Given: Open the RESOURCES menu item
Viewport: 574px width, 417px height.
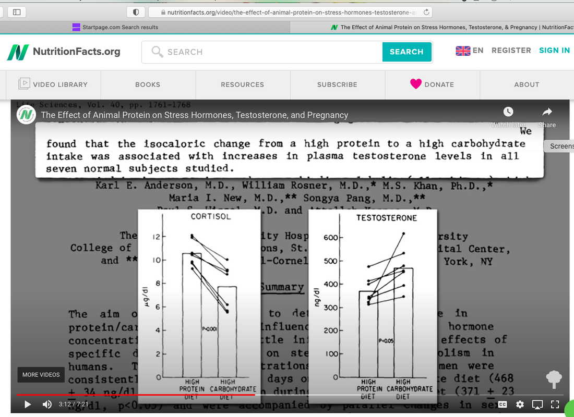Looking at the screenshot, I should tap(242, 84).
